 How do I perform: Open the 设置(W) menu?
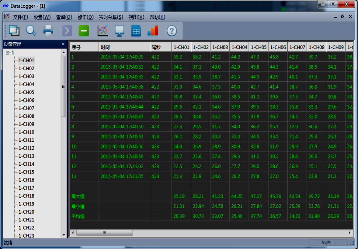[x=42, y=17]
